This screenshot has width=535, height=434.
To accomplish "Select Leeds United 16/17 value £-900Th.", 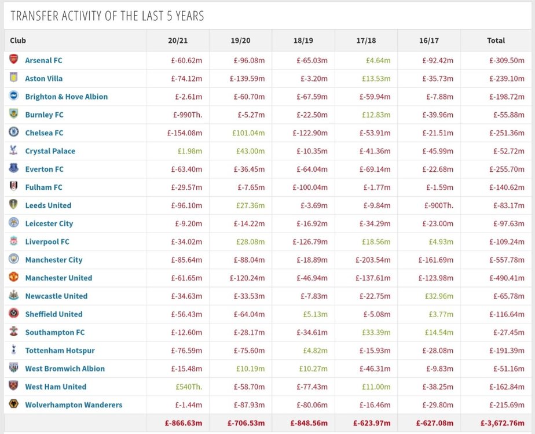I will point(439,205).
